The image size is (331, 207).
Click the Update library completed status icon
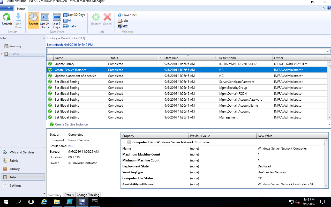(x=50, y=64)
